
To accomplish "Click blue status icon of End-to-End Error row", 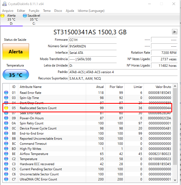I will pyautogui.click(x=6, y=133).
